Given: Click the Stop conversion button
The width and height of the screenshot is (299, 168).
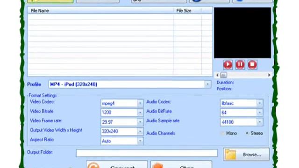Looking at the screenshot, I should [181, 164].
